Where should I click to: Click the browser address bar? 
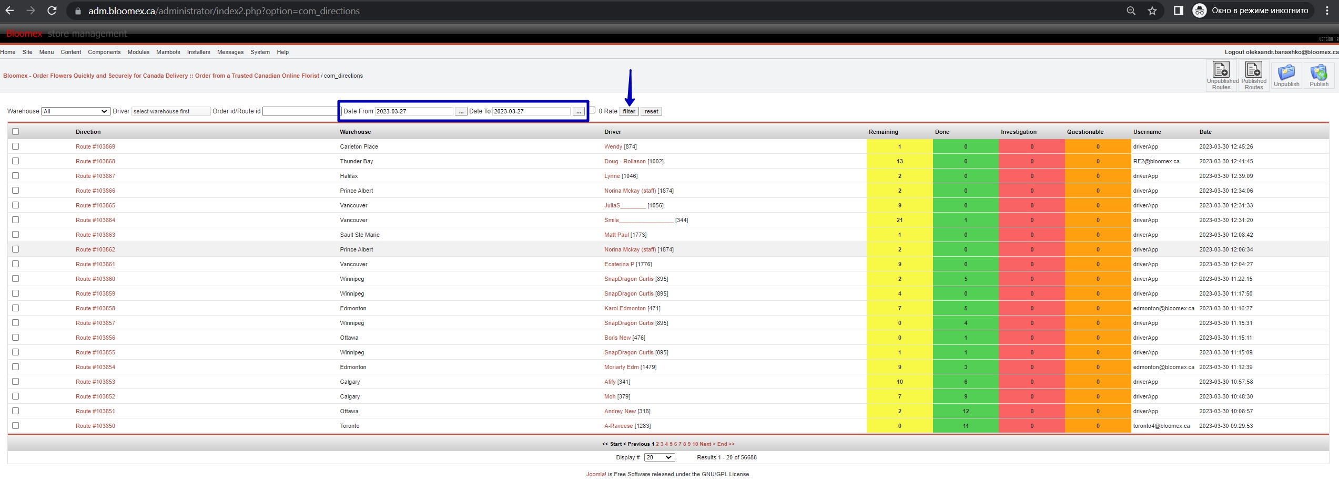click(594, 10)
